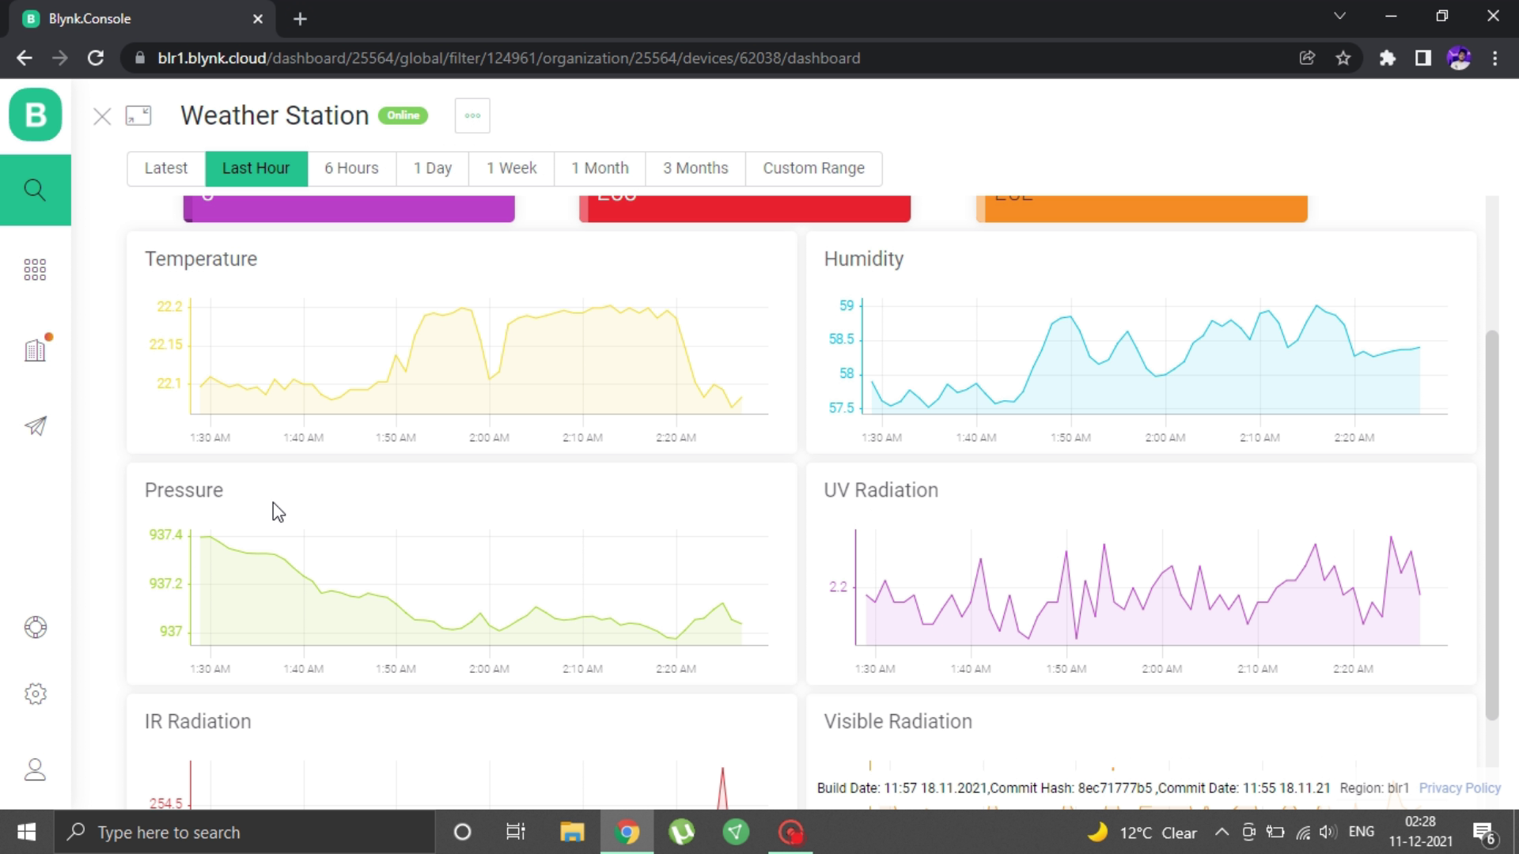Click the Online status badge
Image resolution: width=1519 pixels, height=854 pixels.
point(403,115)
